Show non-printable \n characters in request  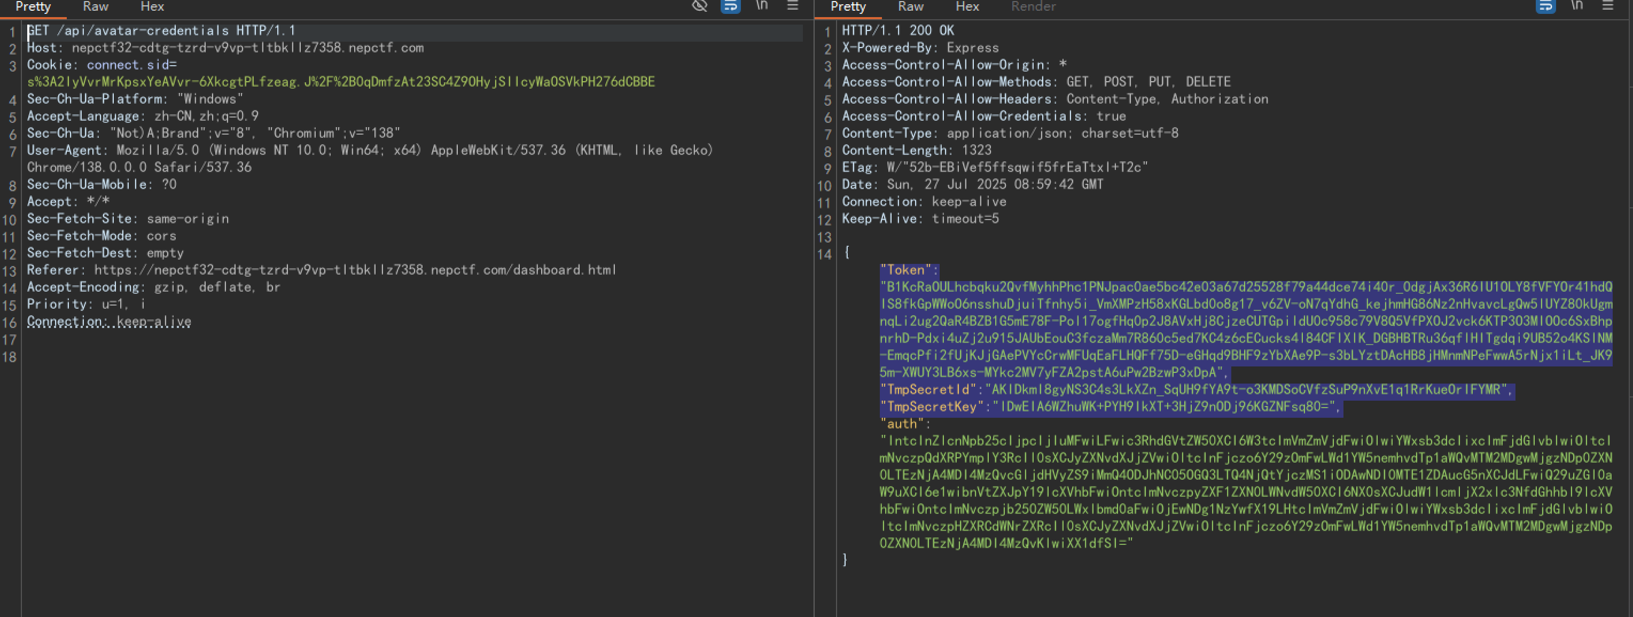(761, 6)
